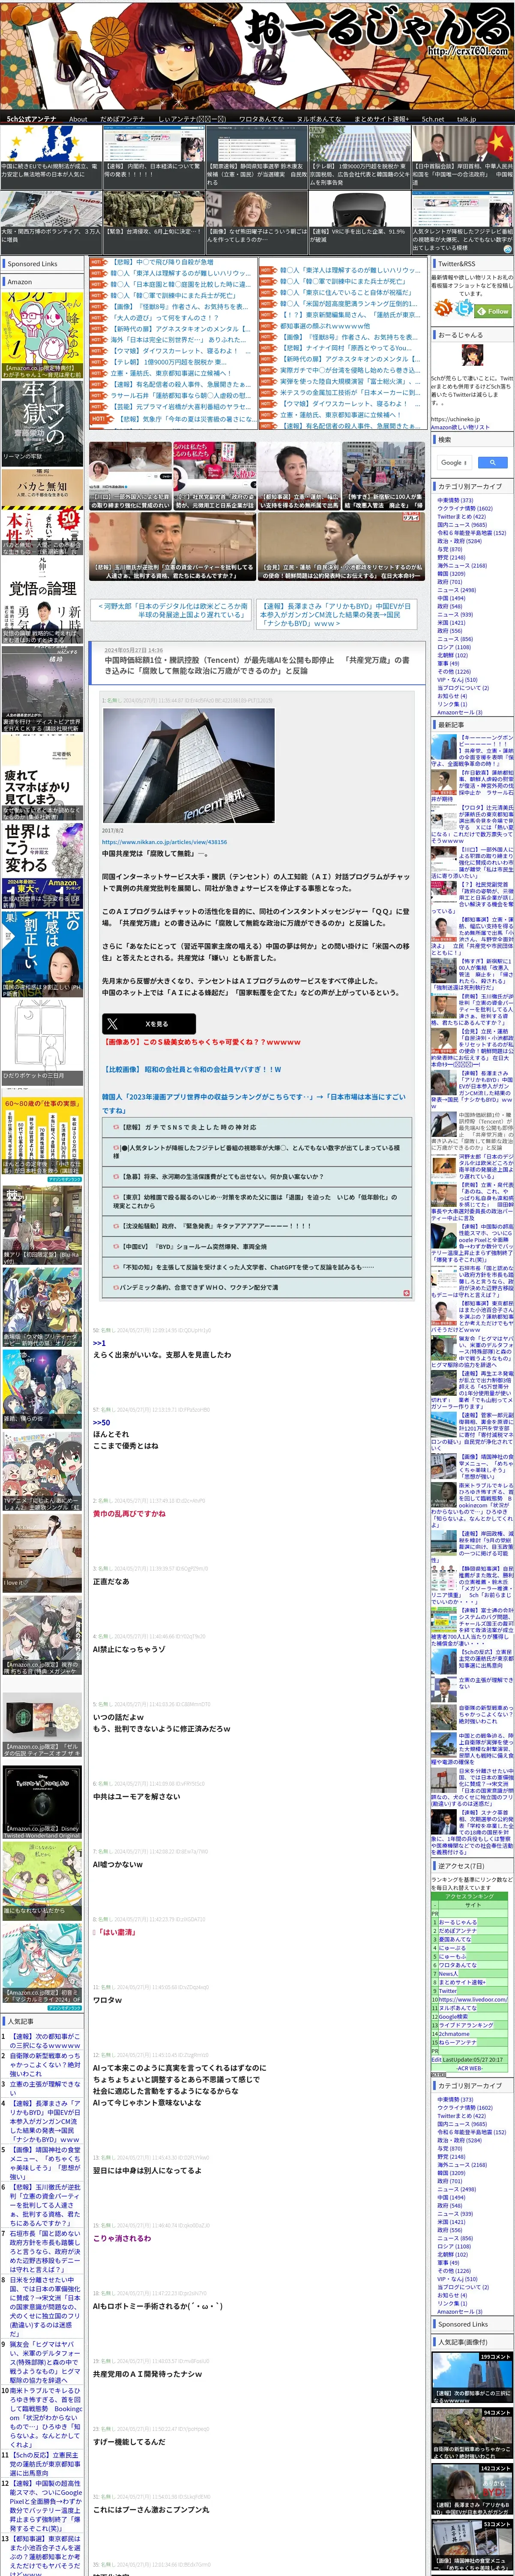This screenshot has width=515, height=2576.
Task: Open tile '【緊急】台湾侵攻、6月上旬に決定'
Action: tap(154, 222)
